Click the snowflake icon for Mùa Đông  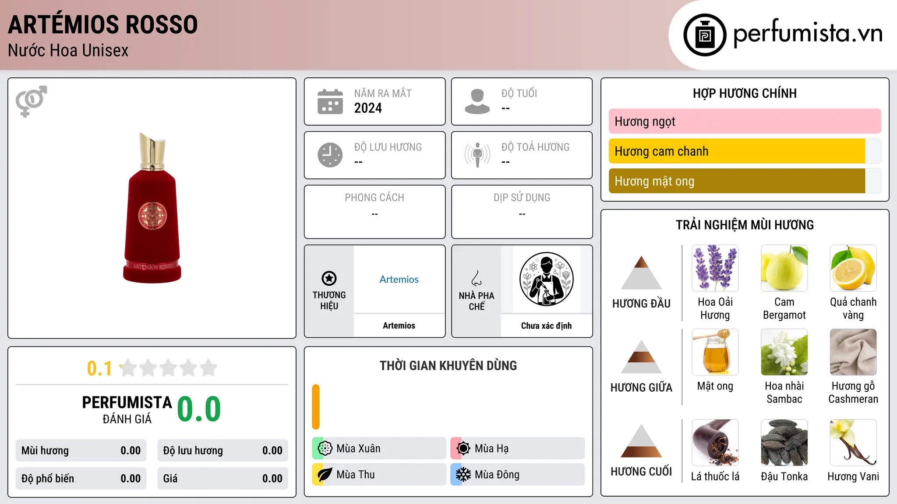coord(463,475)
